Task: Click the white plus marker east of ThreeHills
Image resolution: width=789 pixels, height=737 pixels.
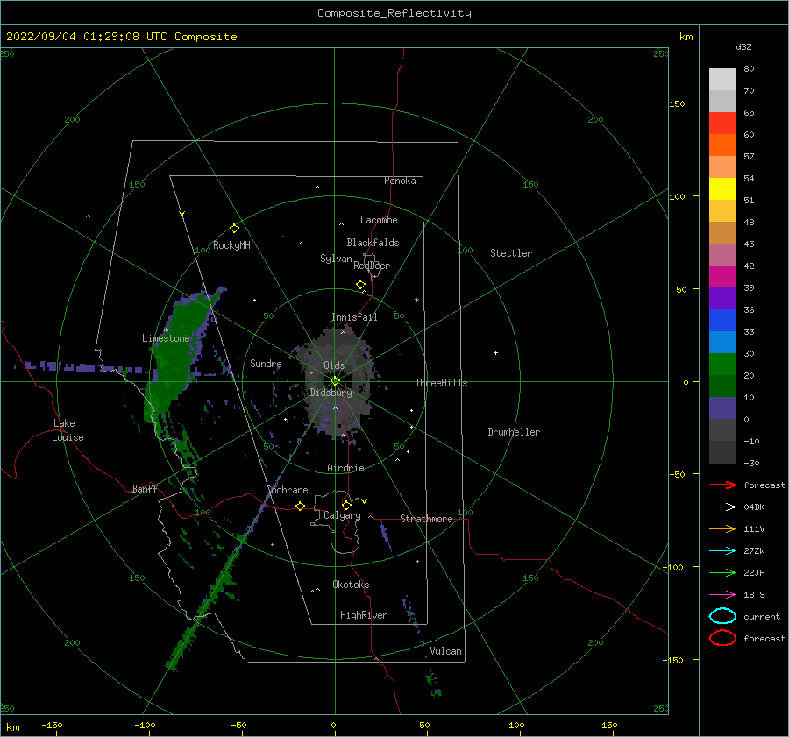Action: [x=495, y=352]
